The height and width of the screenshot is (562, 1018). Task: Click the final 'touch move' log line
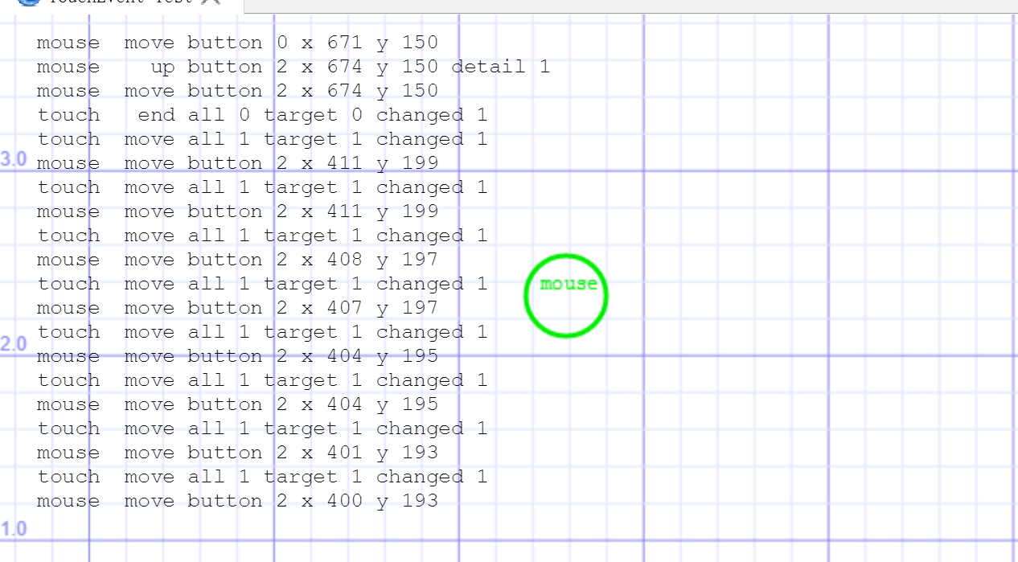pos(261,477)
